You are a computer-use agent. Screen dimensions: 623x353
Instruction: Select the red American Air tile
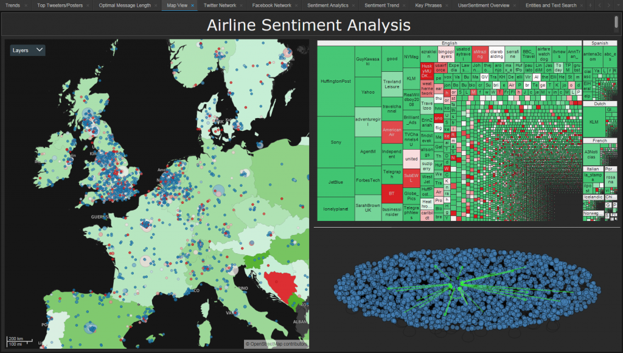click(x=391, y=131)
